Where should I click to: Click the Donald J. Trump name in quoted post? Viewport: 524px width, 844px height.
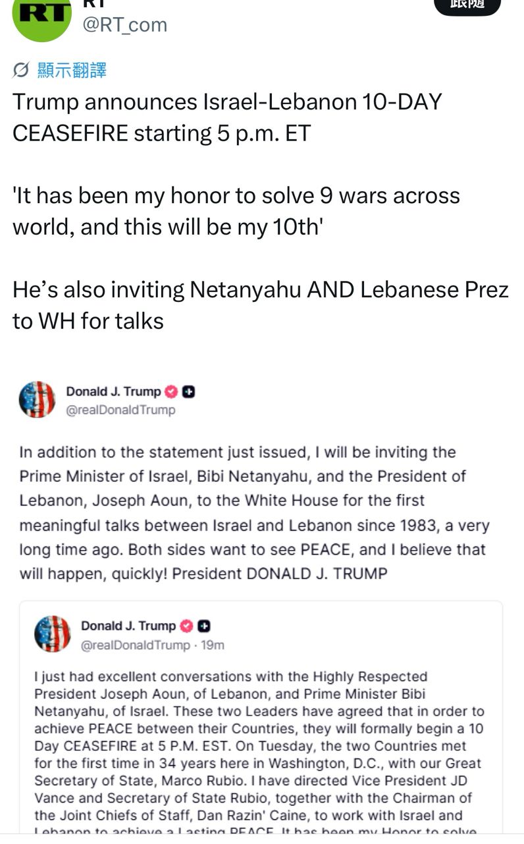[x=128, y=626]
